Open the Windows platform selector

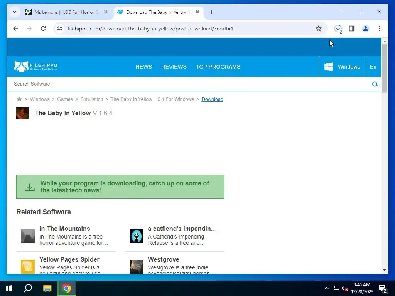[x=342, y=67]
